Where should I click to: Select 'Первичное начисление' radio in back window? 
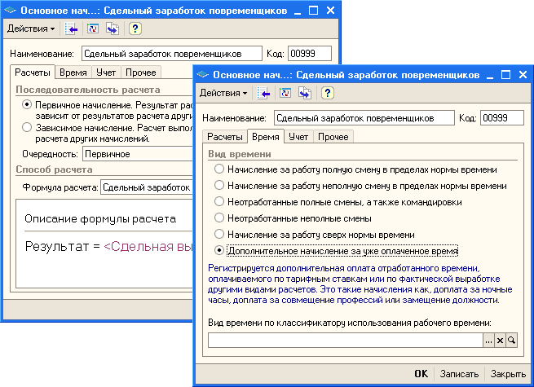[x=27, y=104]
